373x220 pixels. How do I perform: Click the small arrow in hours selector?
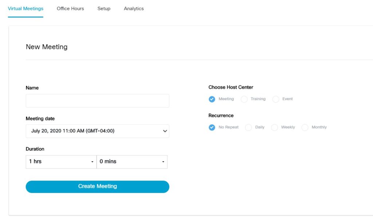click(x=92, y=162)
